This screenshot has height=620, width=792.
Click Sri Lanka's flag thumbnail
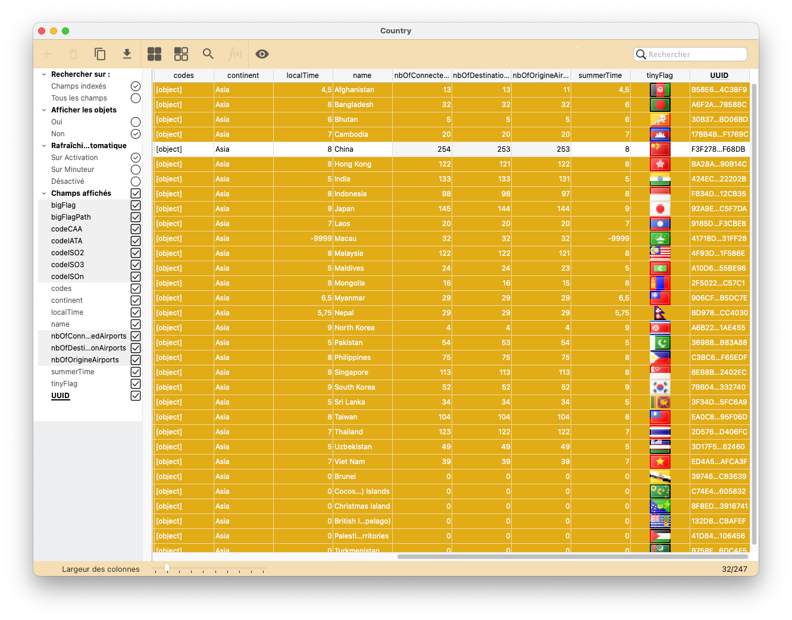[660, 402]
